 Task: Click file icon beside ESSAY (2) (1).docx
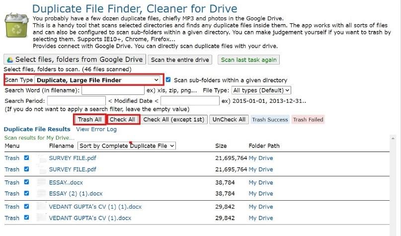click(42, 193)
